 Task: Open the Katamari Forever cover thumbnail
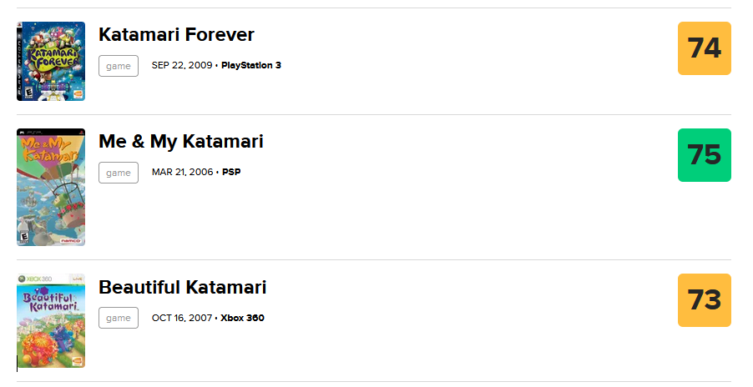tap(51, 61)
